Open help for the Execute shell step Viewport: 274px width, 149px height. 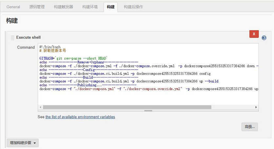click(x=264, y=38)
